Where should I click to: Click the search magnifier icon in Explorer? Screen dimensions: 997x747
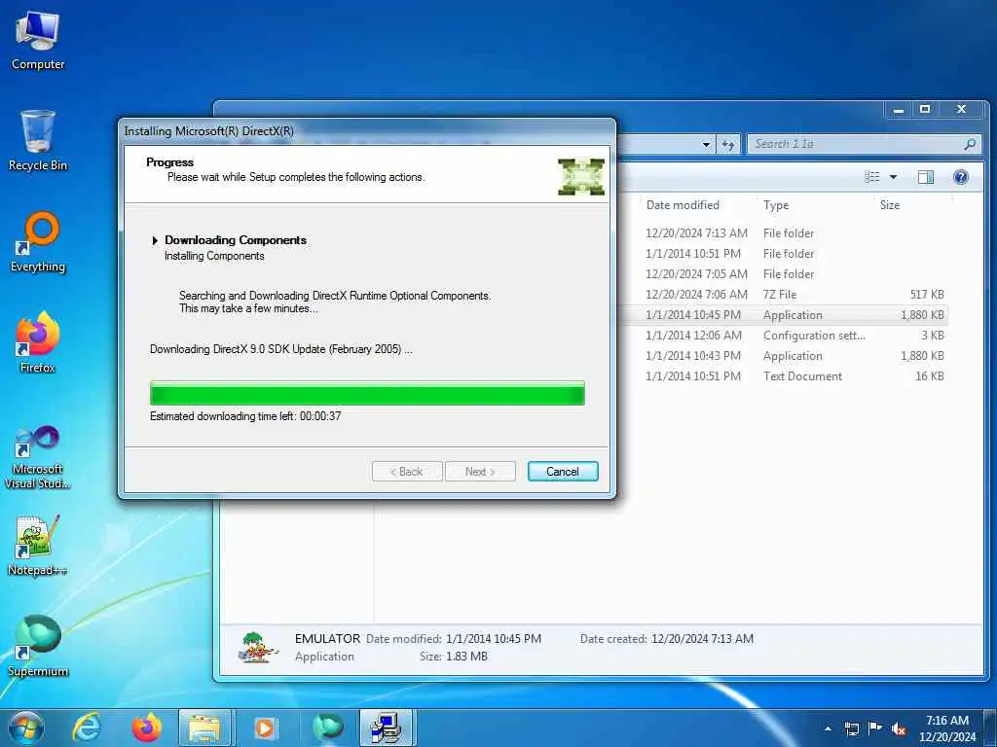970,144
